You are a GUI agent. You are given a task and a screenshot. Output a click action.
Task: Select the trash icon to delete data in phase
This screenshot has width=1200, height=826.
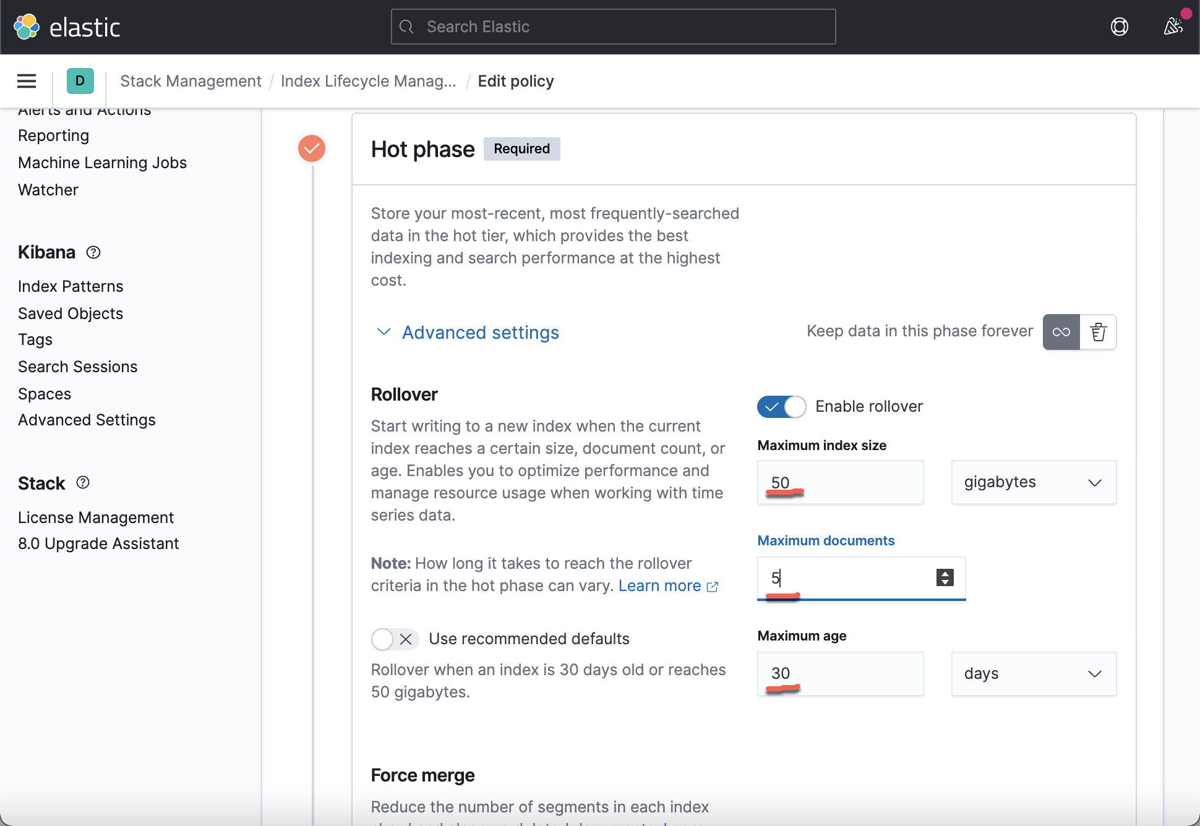(x=1099, y=332)
